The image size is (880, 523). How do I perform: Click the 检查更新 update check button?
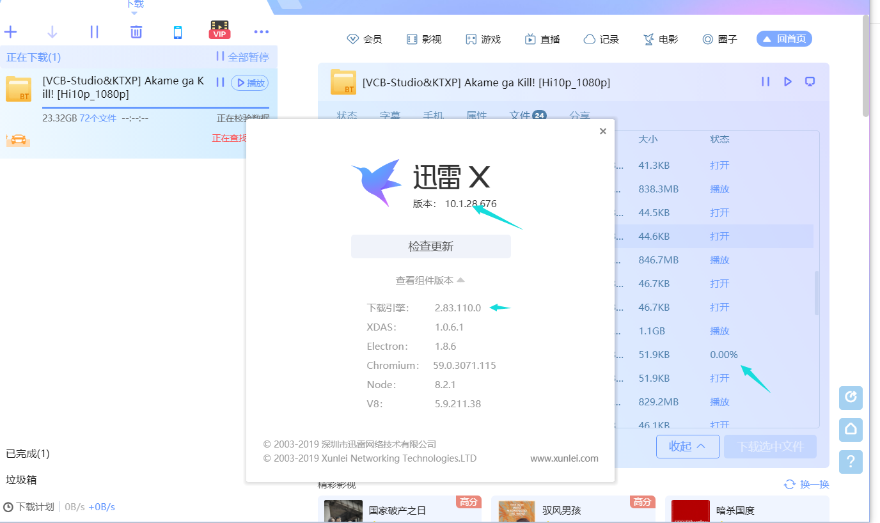pos(430,246)
